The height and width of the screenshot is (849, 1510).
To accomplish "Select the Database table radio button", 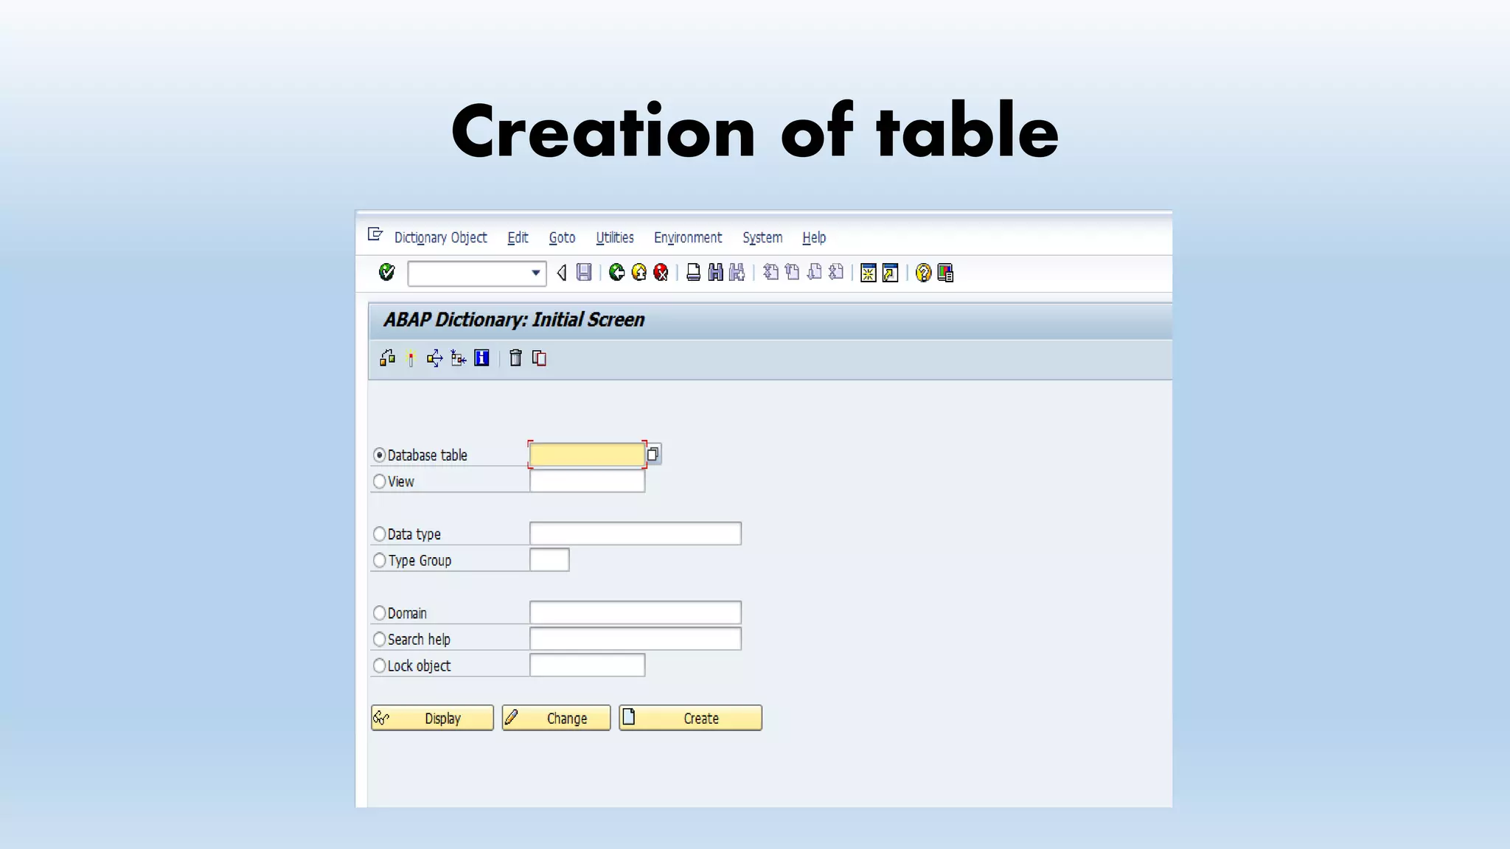I will pos(379,455).
